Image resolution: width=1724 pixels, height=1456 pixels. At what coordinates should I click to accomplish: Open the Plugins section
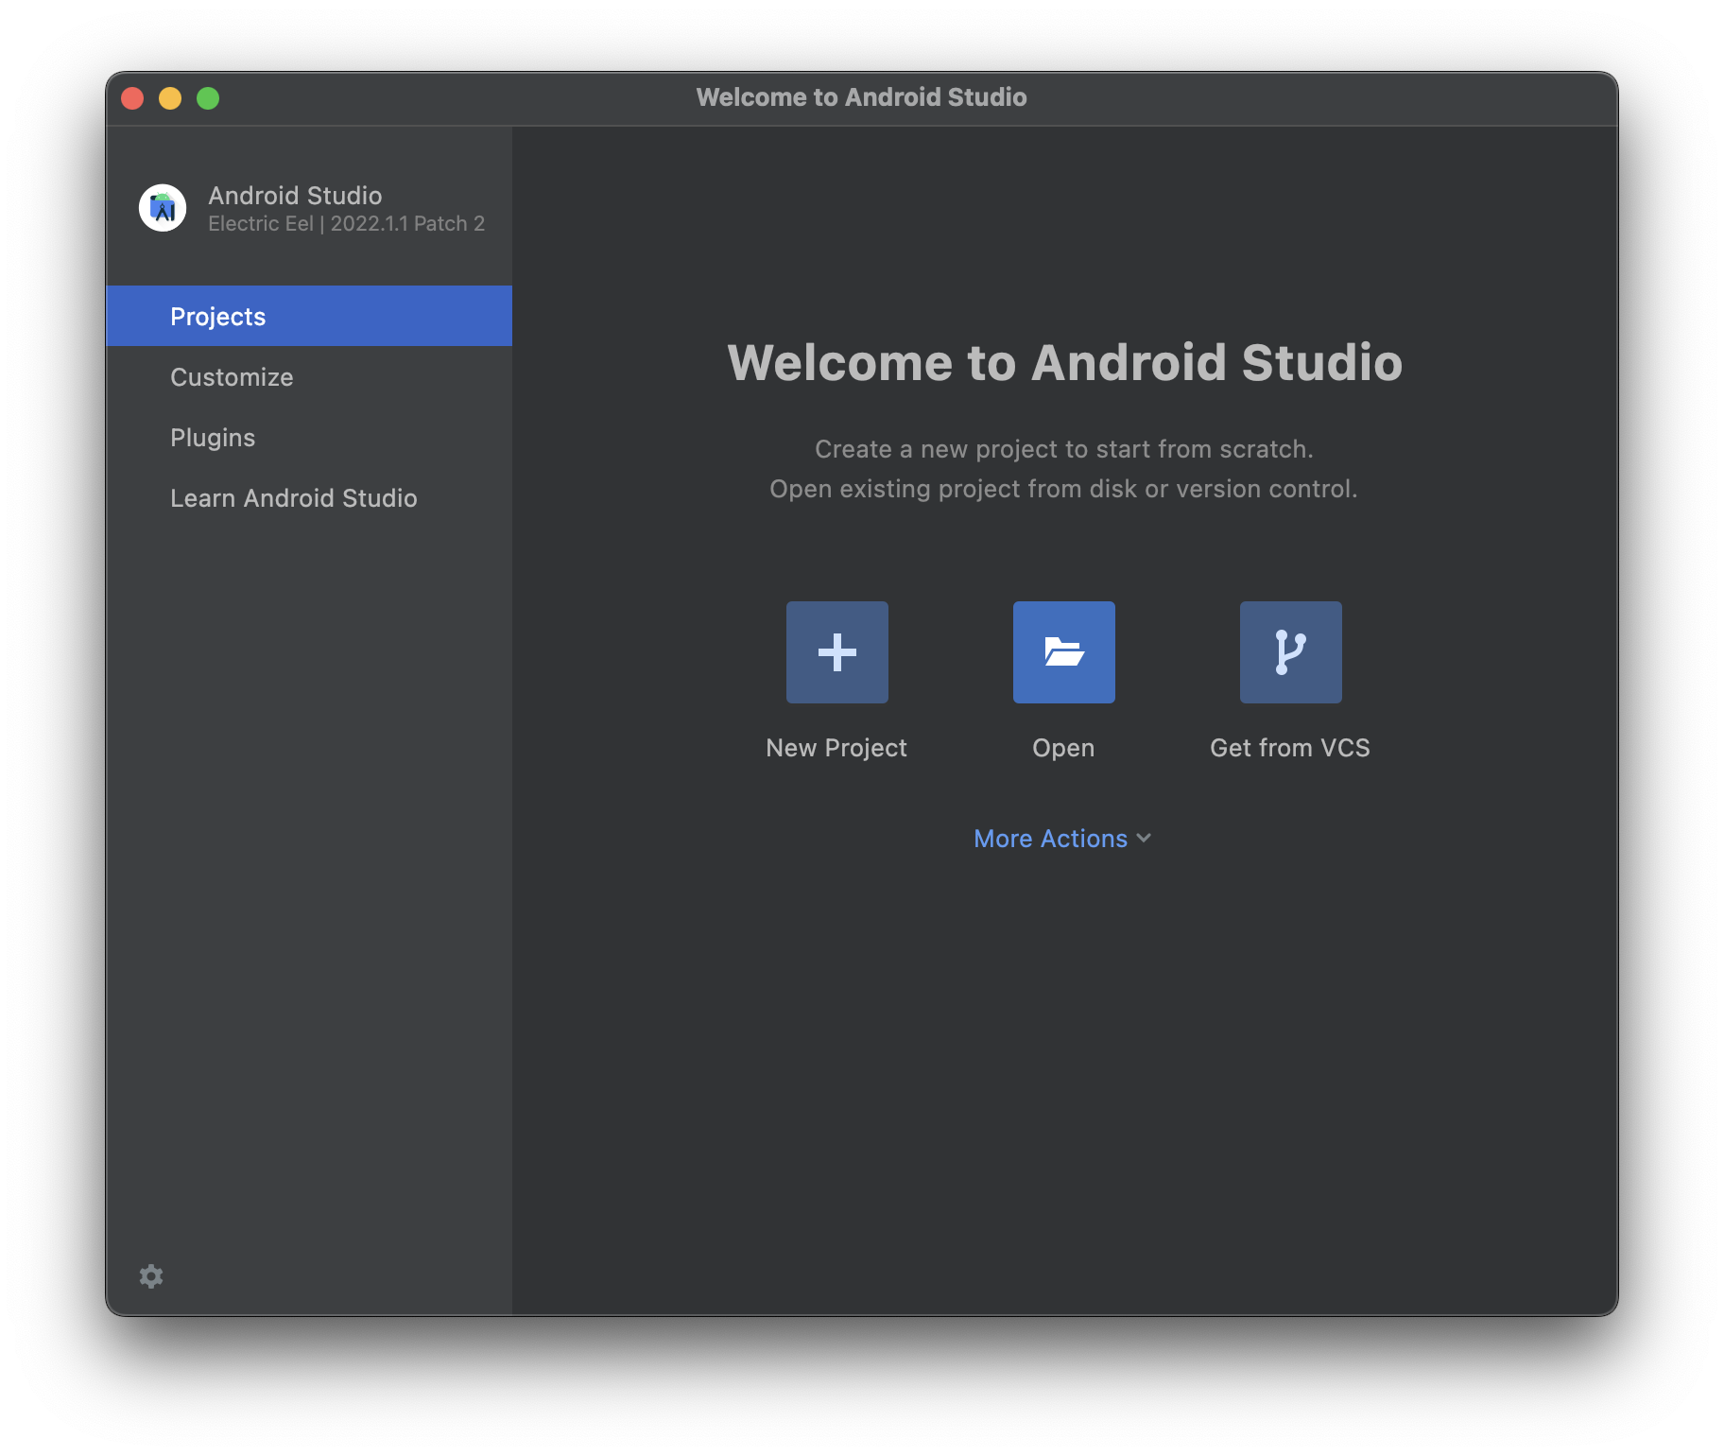[213, 437]
